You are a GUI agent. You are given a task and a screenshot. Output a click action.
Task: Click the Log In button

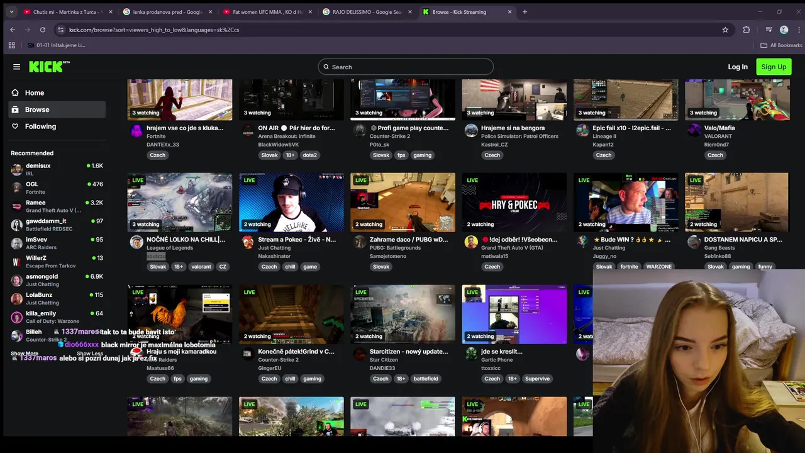[x=738, y=67]
